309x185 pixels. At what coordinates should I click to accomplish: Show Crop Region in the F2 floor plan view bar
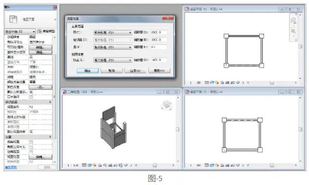pos(232,83)
